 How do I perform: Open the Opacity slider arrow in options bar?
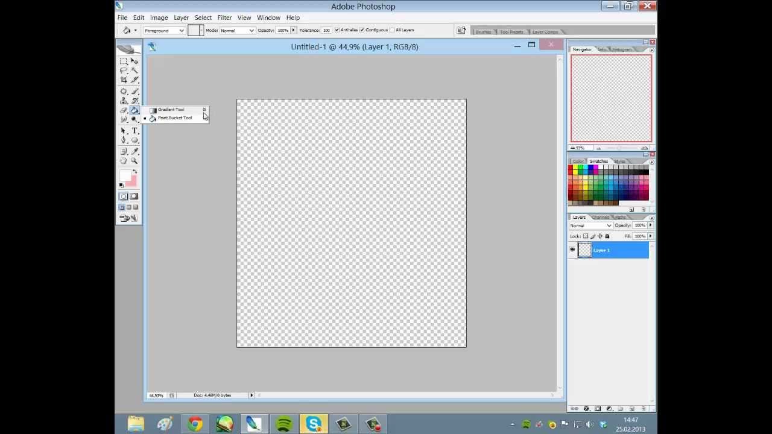294,30
